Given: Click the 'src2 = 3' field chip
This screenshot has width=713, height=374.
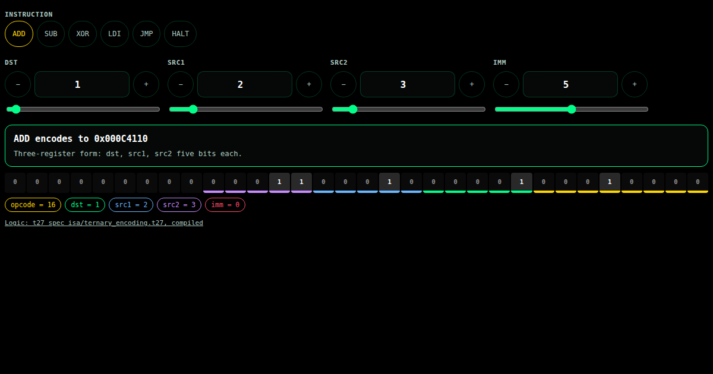Looking at the screenshot, I should [179, 205].
